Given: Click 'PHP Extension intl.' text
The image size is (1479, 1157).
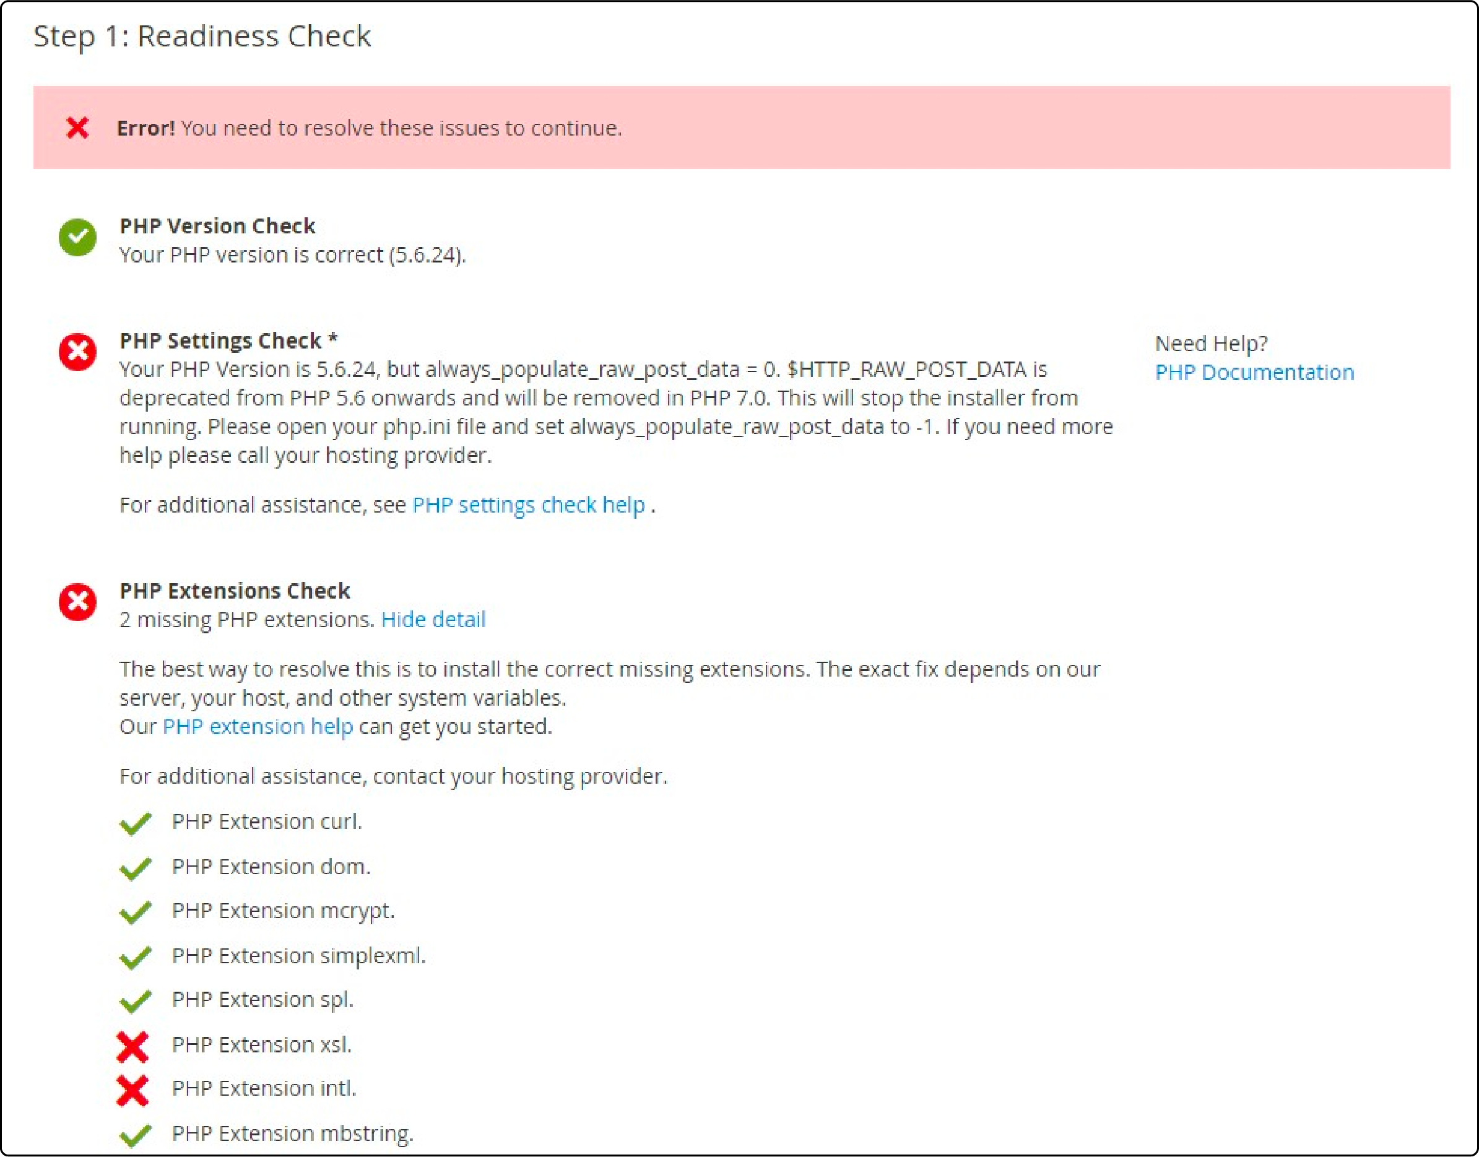Looking at the screenshot, I should 264,1088.
